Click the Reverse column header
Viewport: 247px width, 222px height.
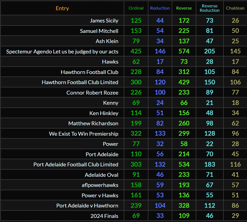tap(184, 8)
